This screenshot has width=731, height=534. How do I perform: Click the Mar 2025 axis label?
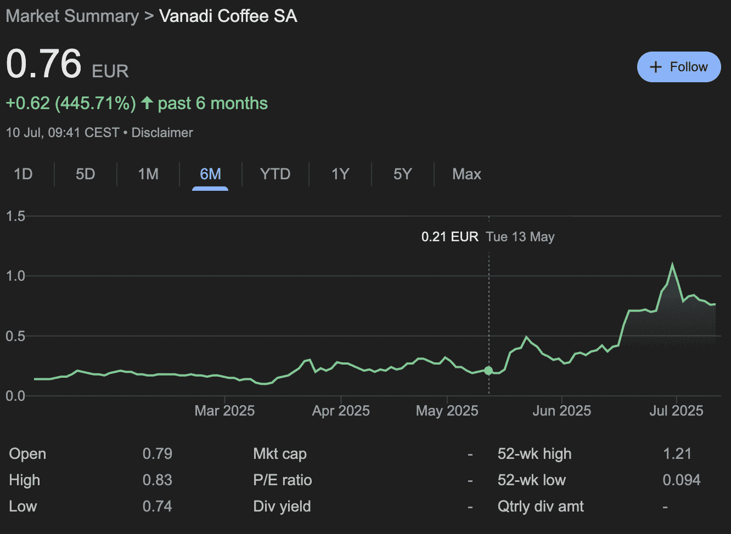[224, 411]
